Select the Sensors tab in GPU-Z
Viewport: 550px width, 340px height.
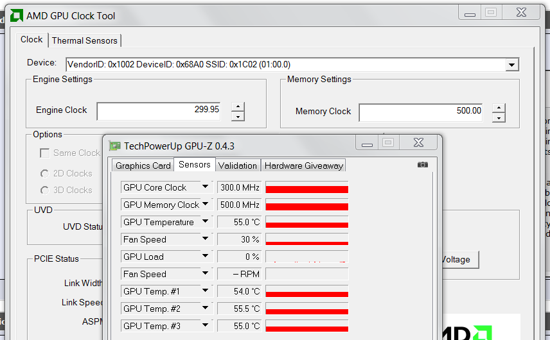coord(195,165)
